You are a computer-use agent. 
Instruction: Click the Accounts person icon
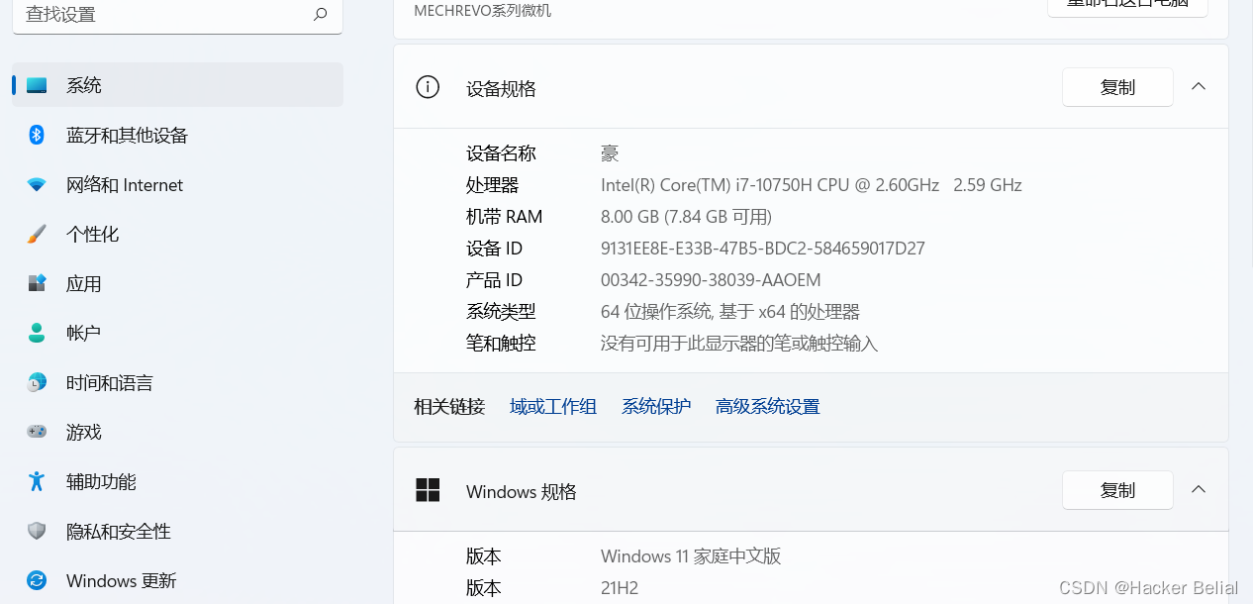37,333
